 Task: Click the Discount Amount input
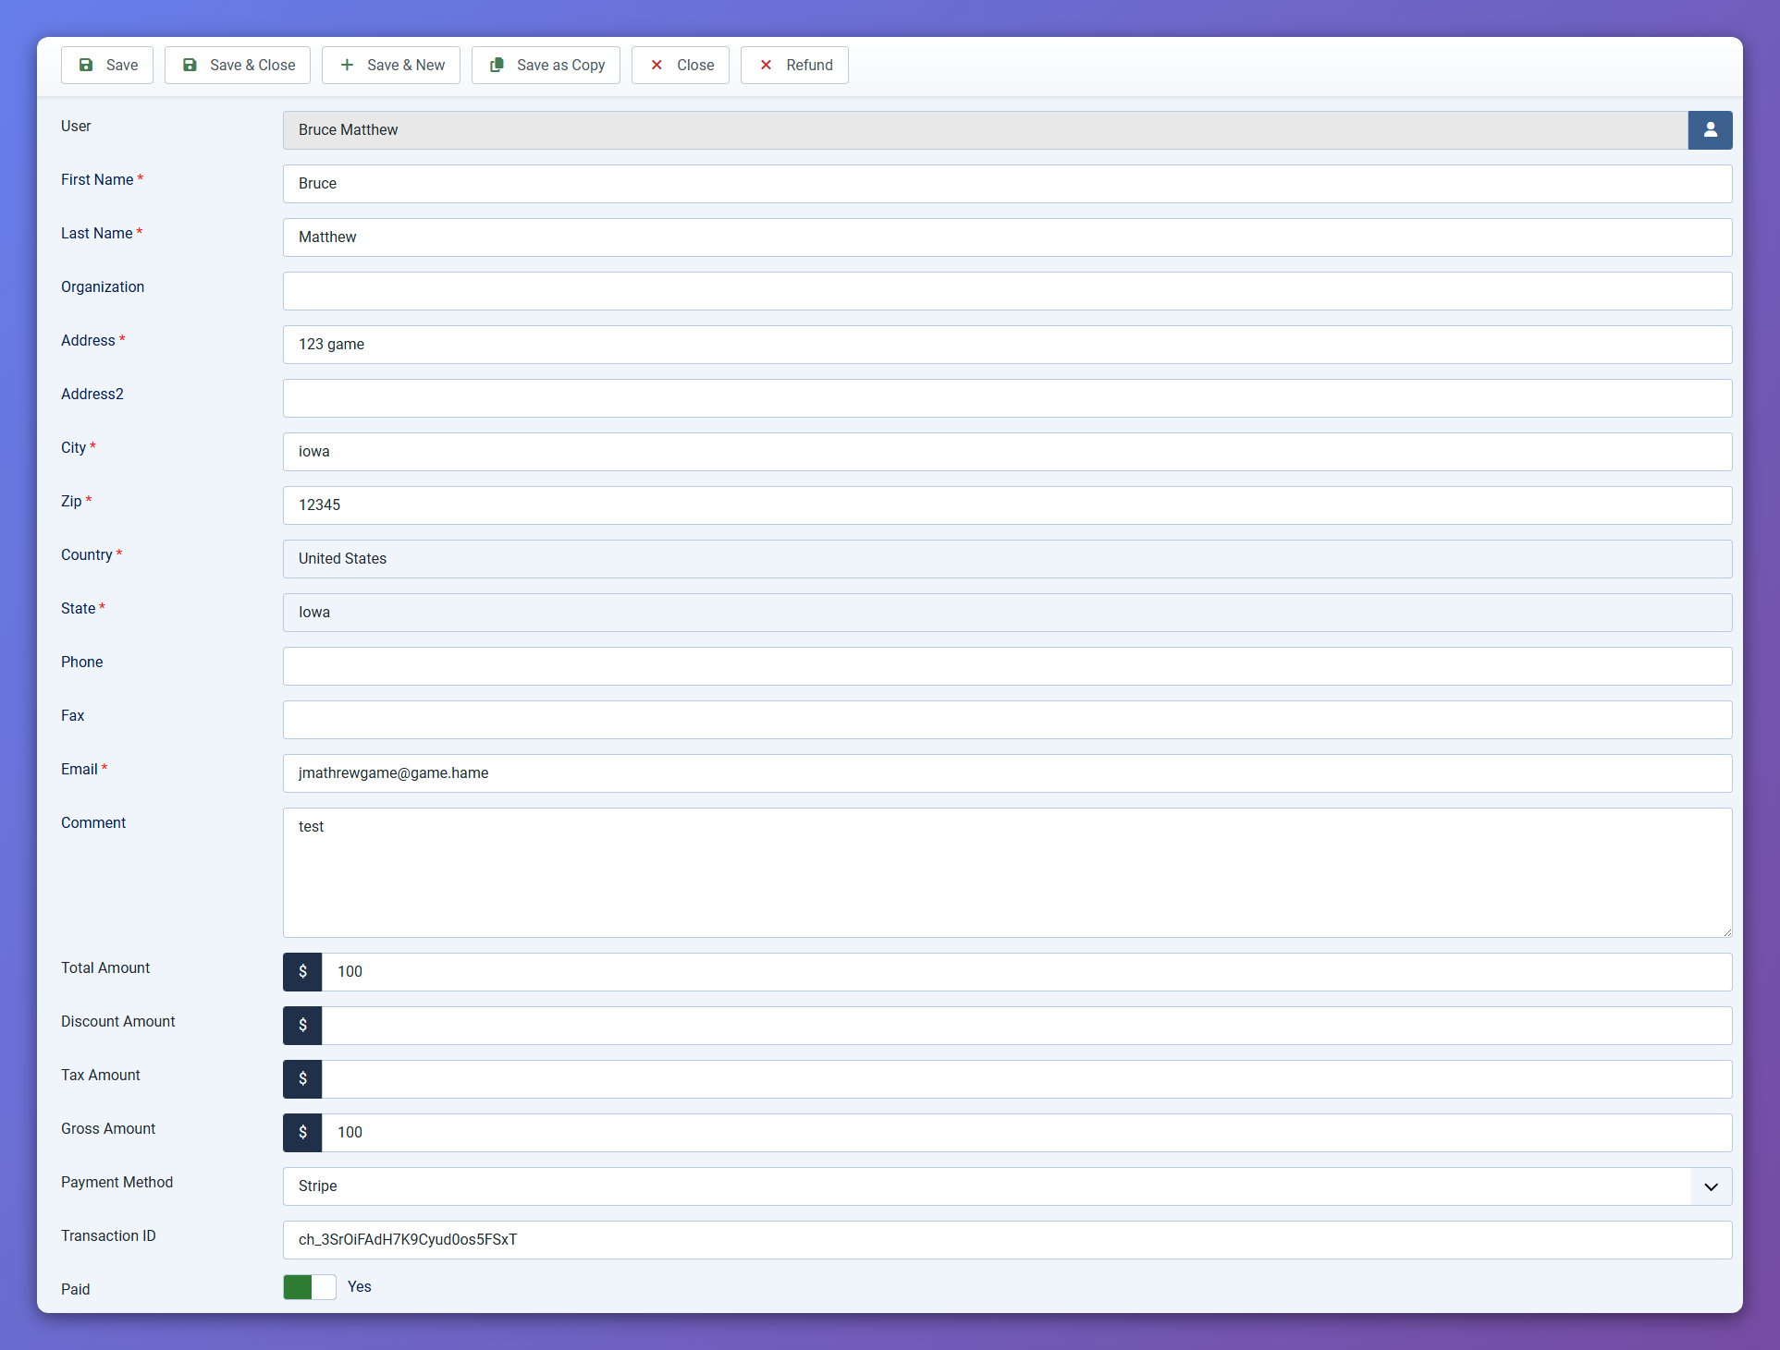tap(1025, 1026)
